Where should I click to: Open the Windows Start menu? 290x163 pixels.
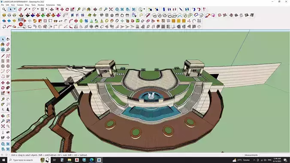tap(3, 160)
